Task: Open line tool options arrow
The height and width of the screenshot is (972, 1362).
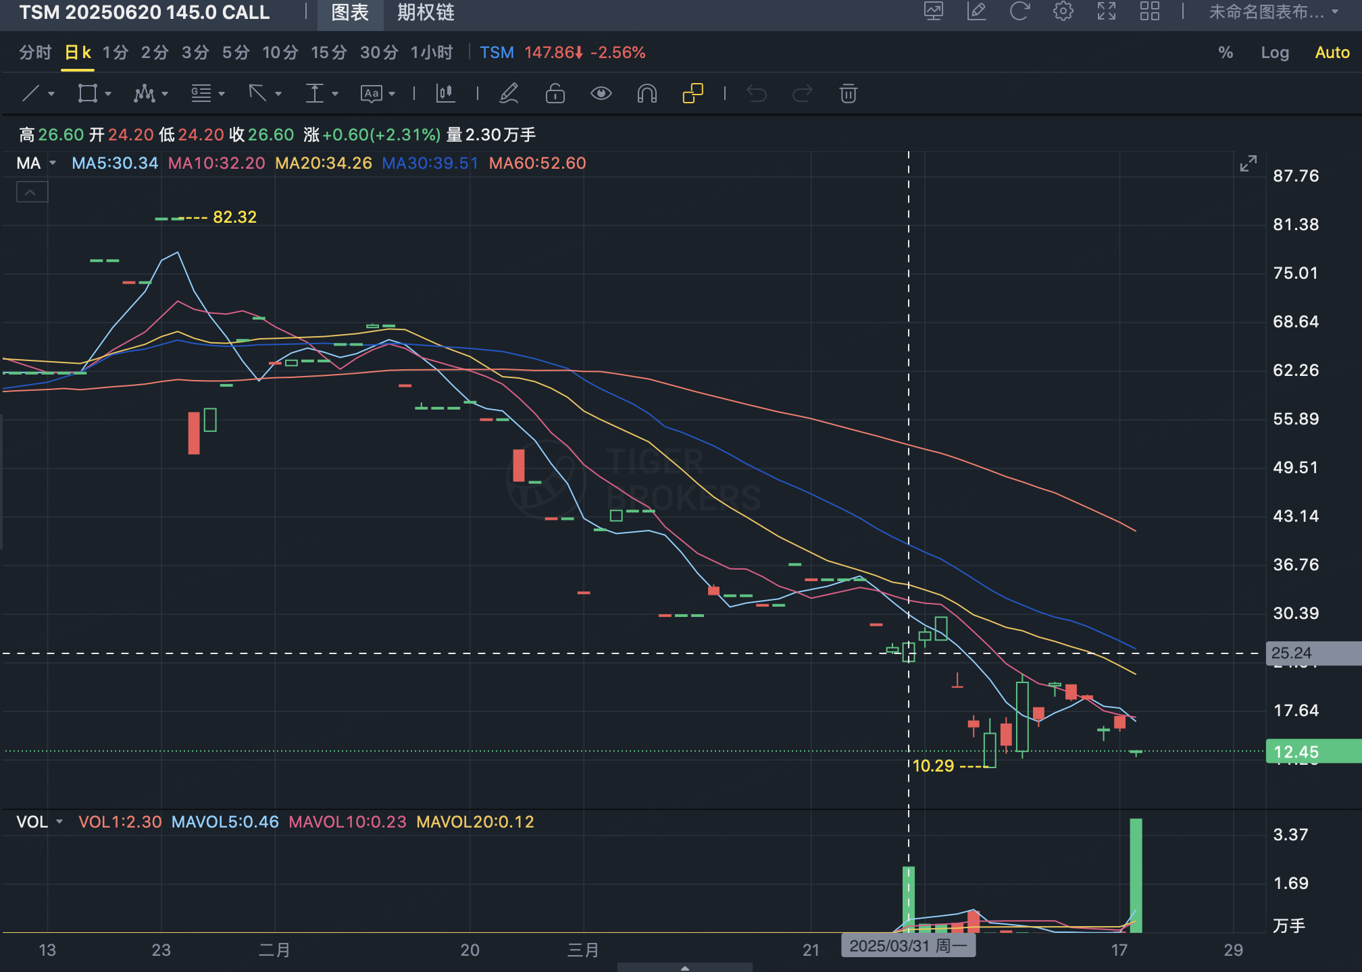Action: (51, 94)
